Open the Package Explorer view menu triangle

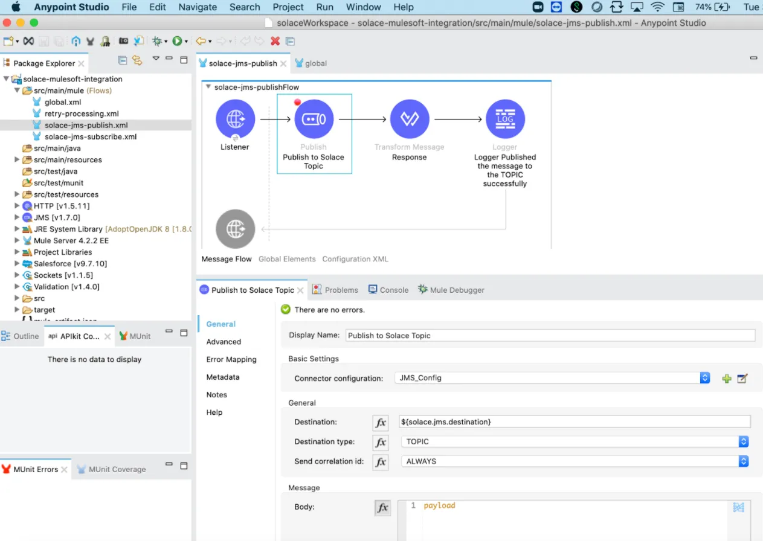pos(156,59)
